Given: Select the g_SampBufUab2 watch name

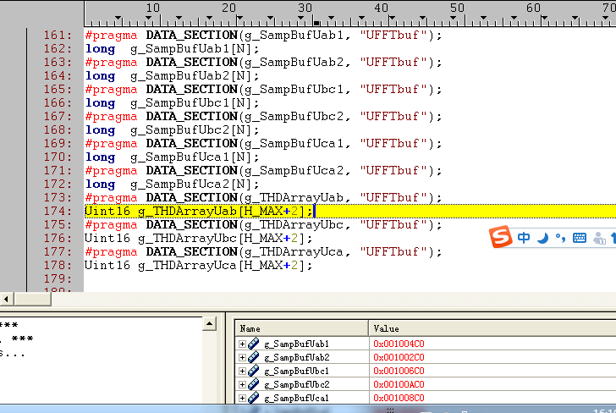Looking at the screenshot, I should coord(297,357).
